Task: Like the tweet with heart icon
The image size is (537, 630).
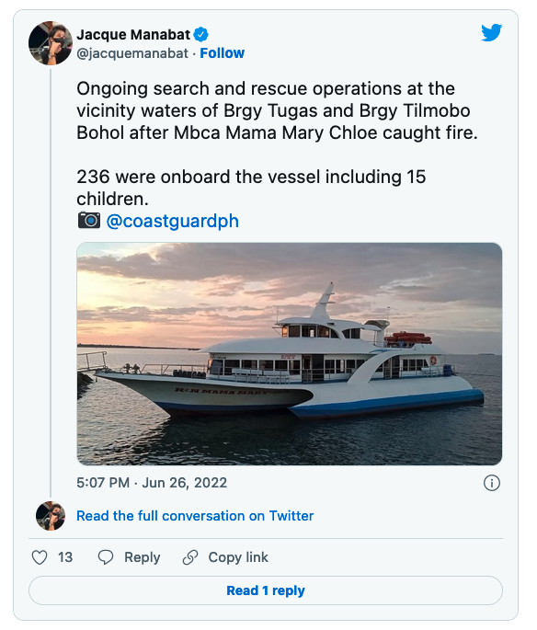Action: (x=40, y=557)
